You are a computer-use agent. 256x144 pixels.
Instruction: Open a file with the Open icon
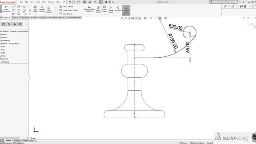point(79,2)
